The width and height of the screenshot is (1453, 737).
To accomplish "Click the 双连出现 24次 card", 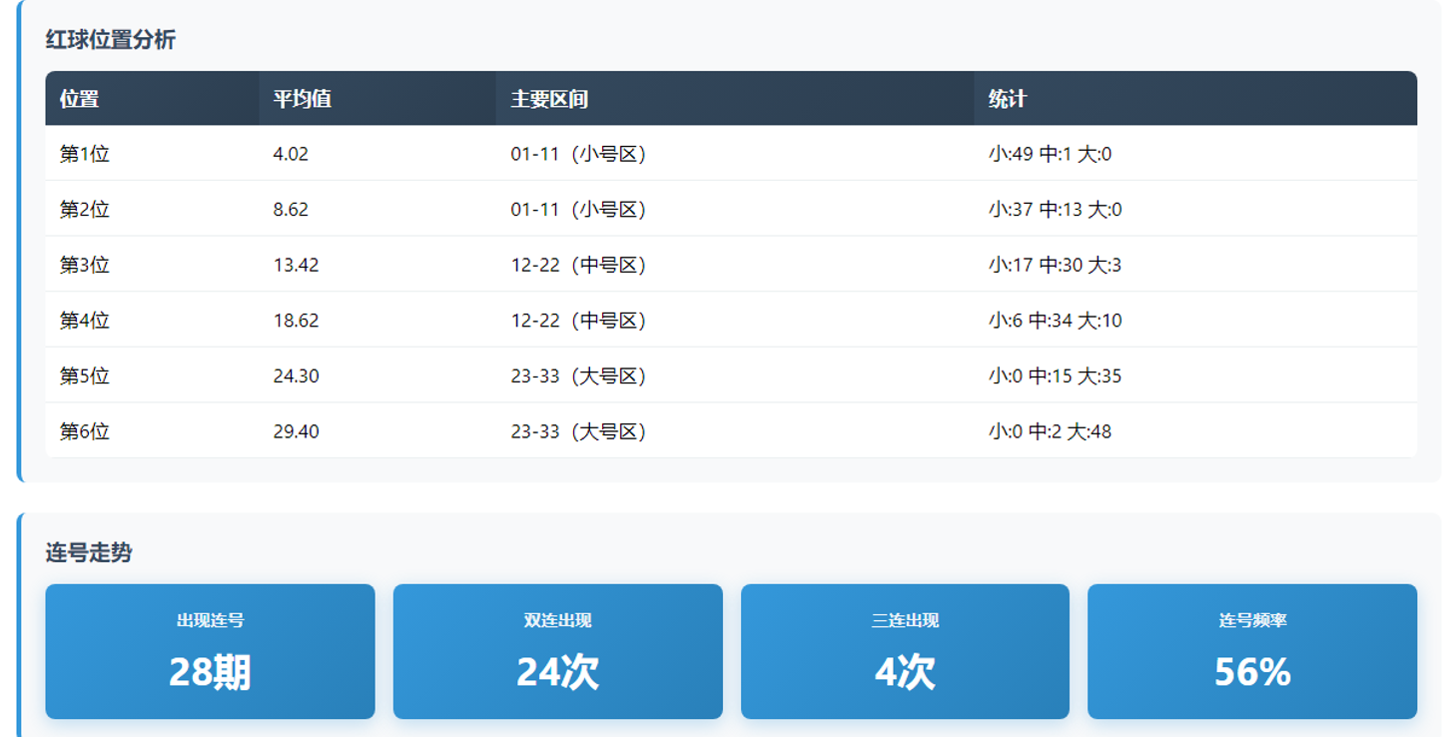I will click(557, 651).
